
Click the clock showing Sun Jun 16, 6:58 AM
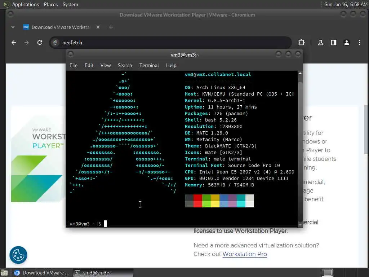pos(346,4)
